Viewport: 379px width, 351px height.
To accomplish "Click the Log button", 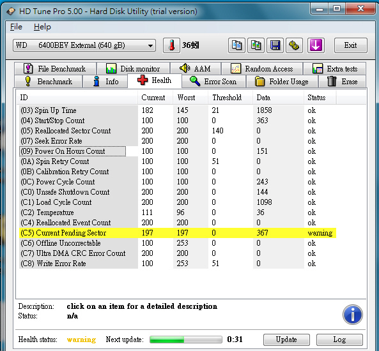I will pyautogui.click(x=339, y=340).
